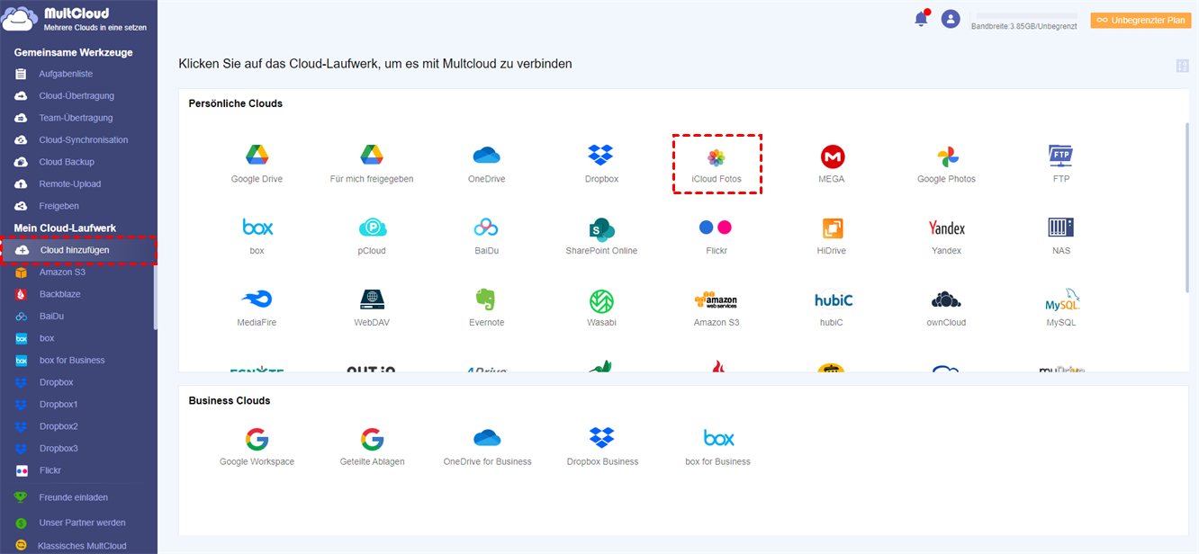1199x554 pixels.
Task: Open the notification bell
Action: pos(921,19)
